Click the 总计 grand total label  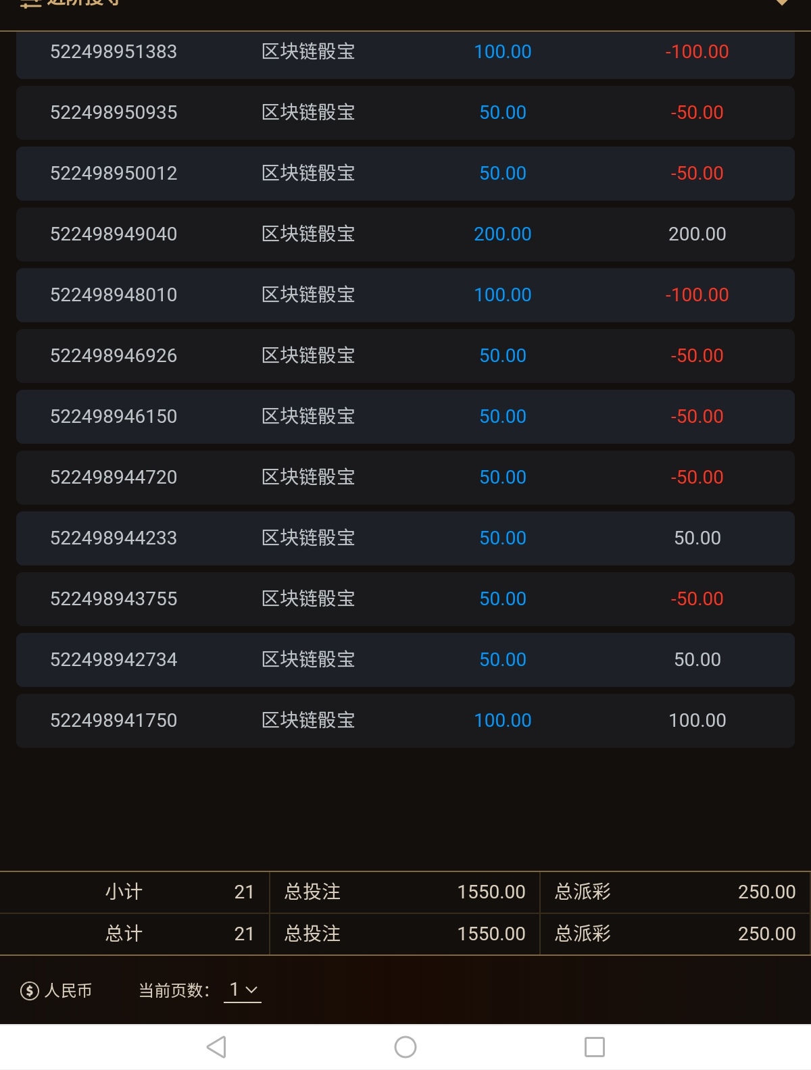pyautogui.click(x=124, y=934)
